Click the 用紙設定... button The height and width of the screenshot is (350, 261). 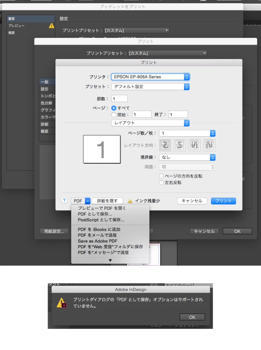pyautogui.click(x=54, y=231)
